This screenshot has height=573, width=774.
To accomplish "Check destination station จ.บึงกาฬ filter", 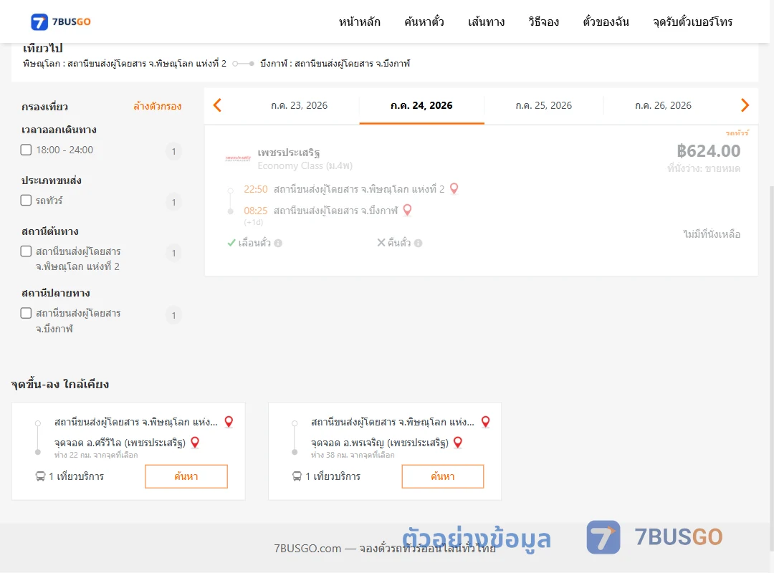I will 27,313.
